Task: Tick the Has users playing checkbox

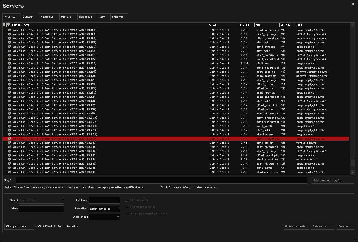Action: click(127, 207)
